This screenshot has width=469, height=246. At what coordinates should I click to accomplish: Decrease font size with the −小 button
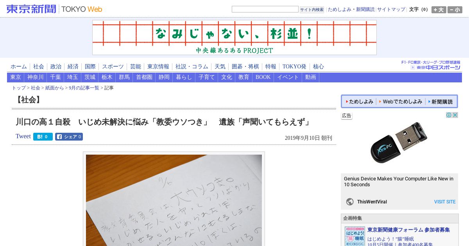pyautogui.click(x=455, y=10)
